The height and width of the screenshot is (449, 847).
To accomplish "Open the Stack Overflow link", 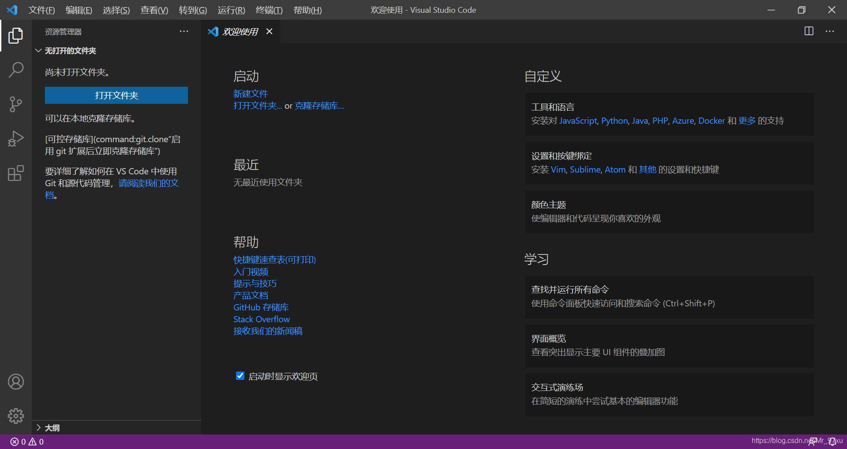I will pyautogui.click(x=262, y=319).
